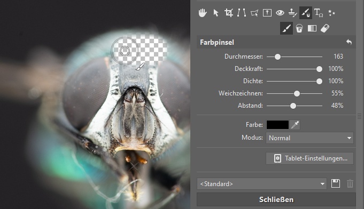Select the Pan hand tool
The height and width of the screenshot is (209, 364).
click(203, 13)
